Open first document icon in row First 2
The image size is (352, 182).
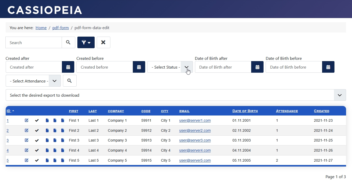[47, 130]
